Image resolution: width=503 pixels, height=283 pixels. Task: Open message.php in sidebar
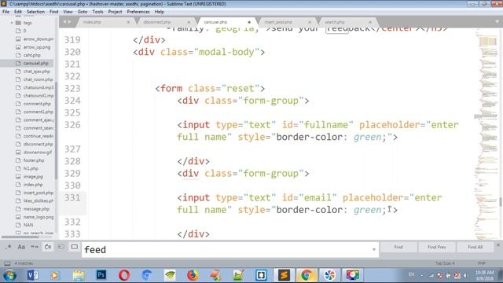pyautogui.click(x=36, y=209)
